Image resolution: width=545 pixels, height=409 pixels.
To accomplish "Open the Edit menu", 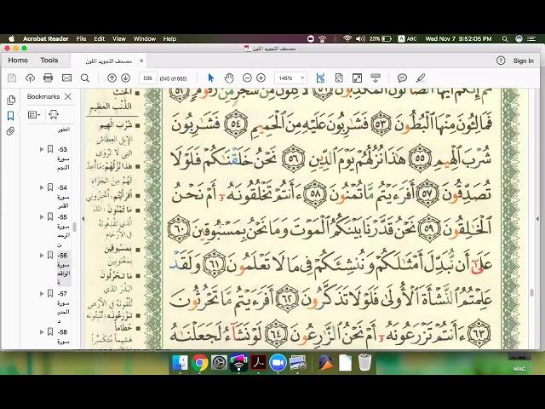I will click(x=99, y=38).
